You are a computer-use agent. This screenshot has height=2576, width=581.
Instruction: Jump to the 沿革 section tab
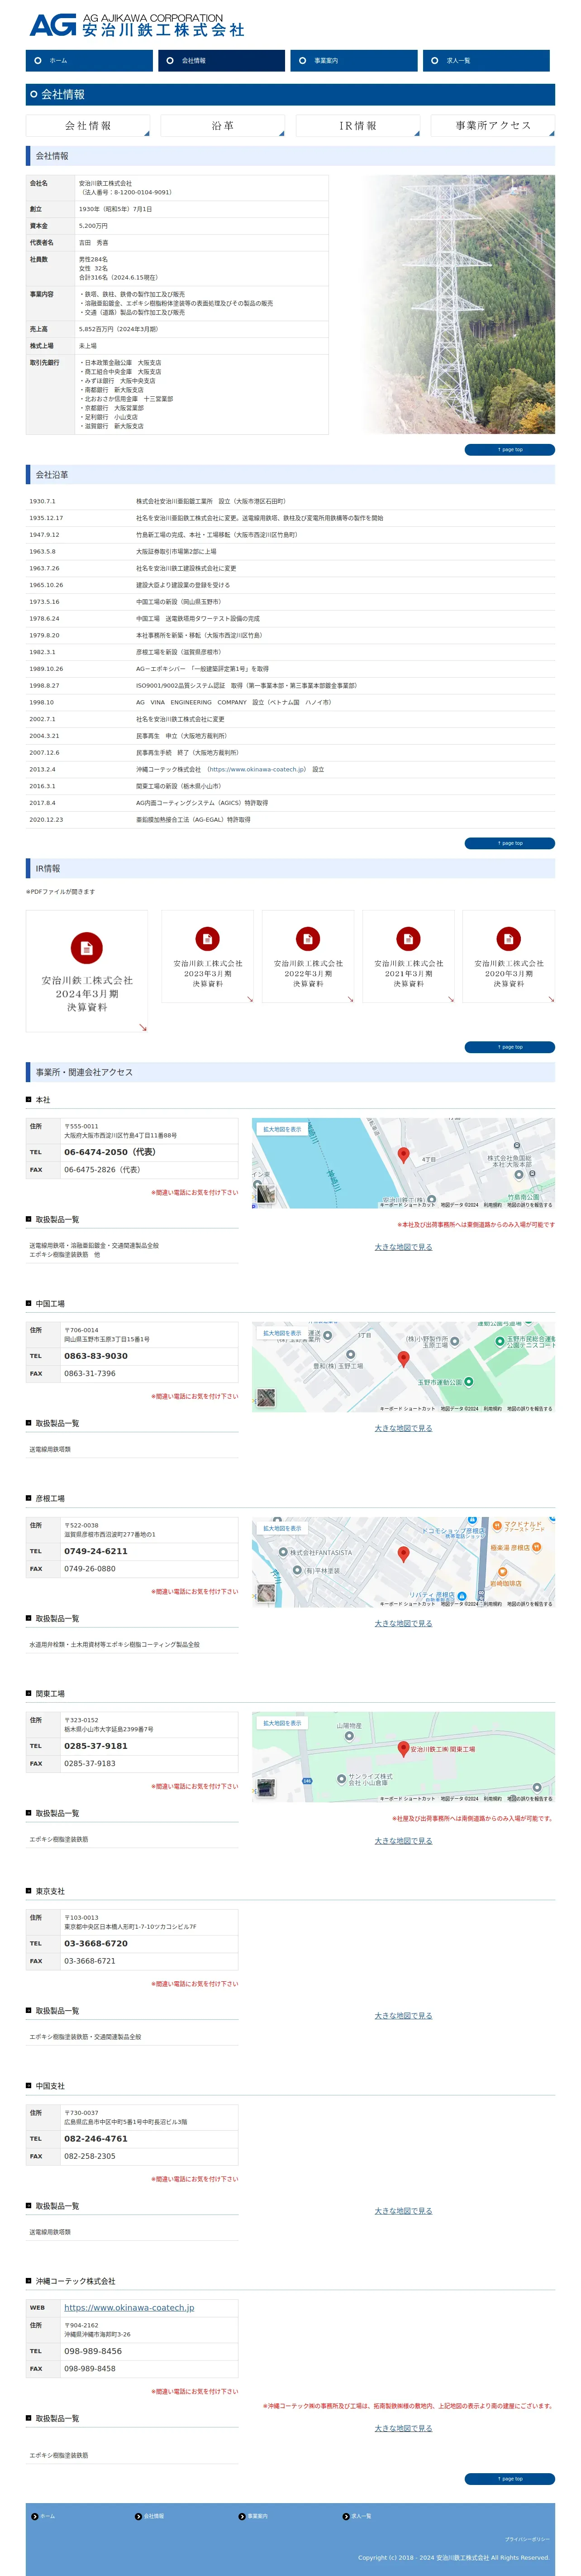(x=223, y=126)
